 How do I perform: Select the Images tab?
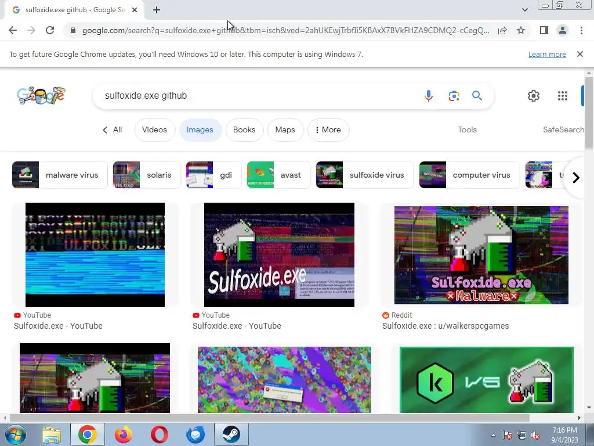200,130
